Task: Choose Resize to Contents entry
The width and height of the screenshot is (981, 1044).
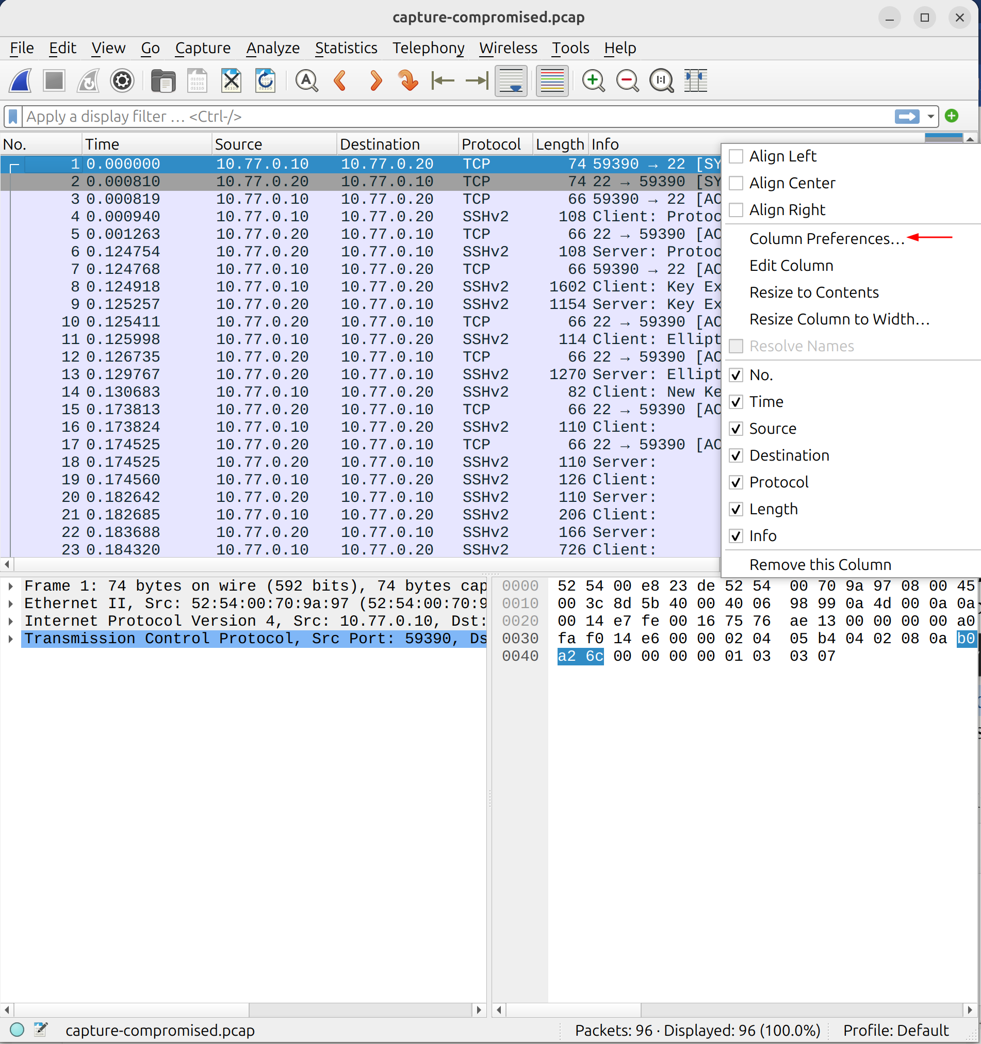Action: coord(814,292)
